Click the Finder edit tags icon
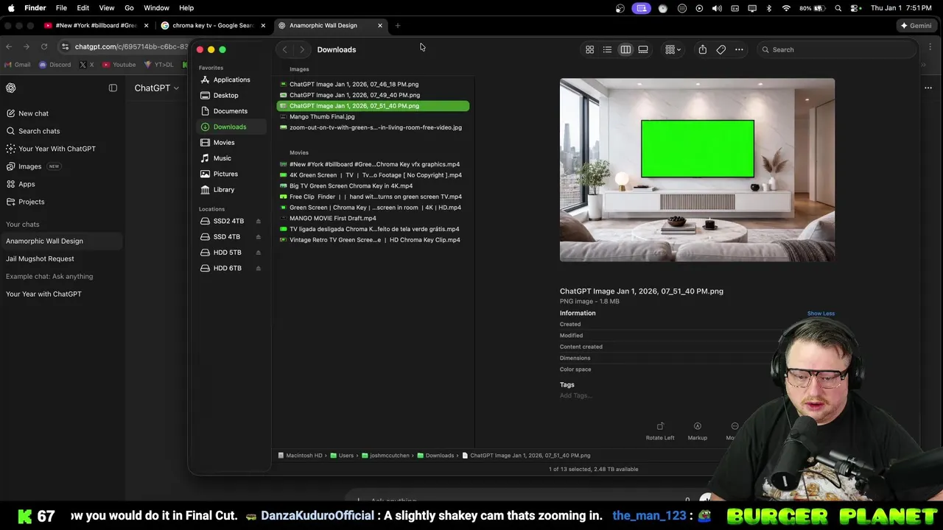This screenshot has height=530, width=943. coord(721,49)
